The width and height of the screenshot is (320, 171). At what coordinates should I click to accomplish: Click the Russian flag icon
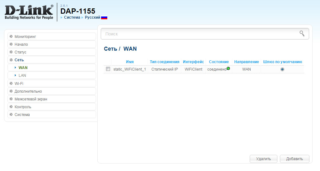(104, 18)
